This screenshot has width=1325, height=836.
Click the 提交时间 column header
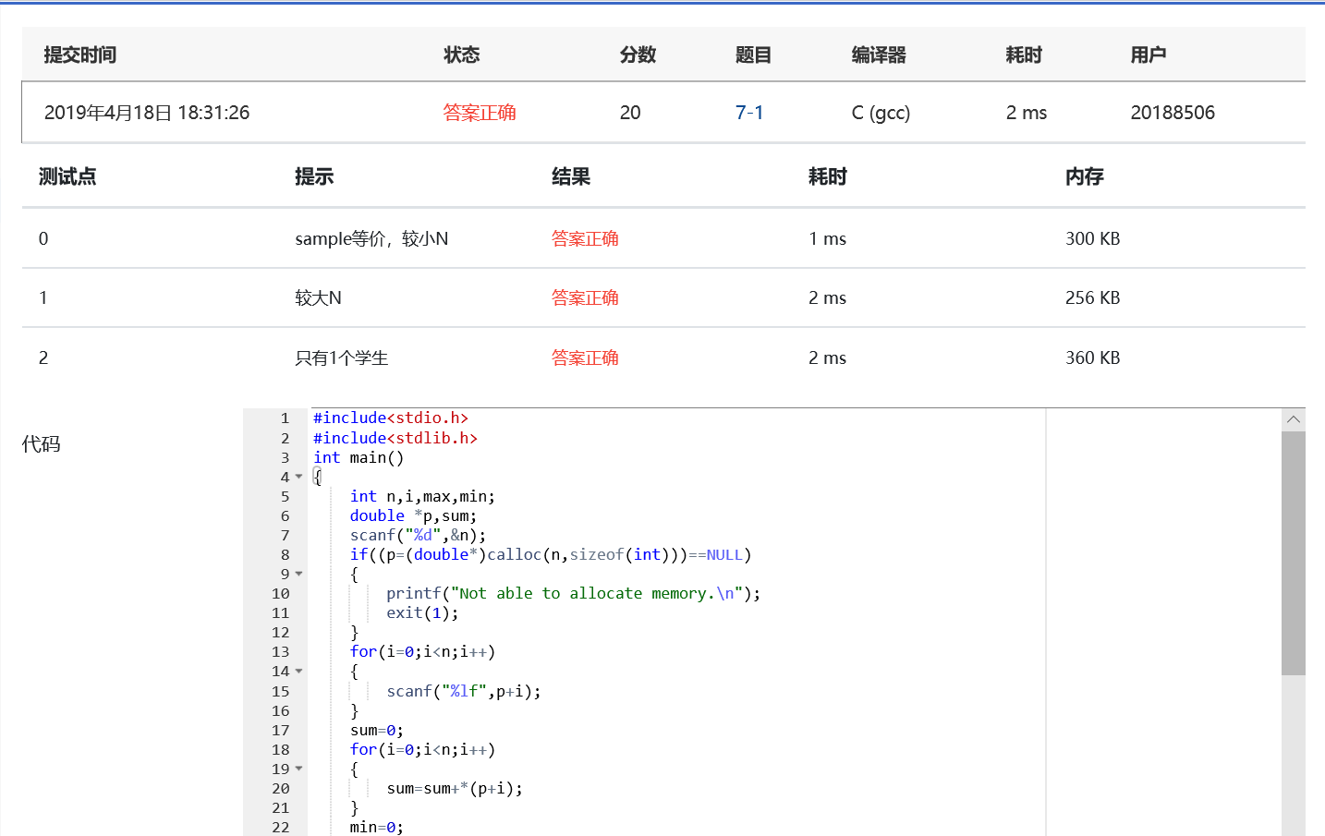point(80,55)
